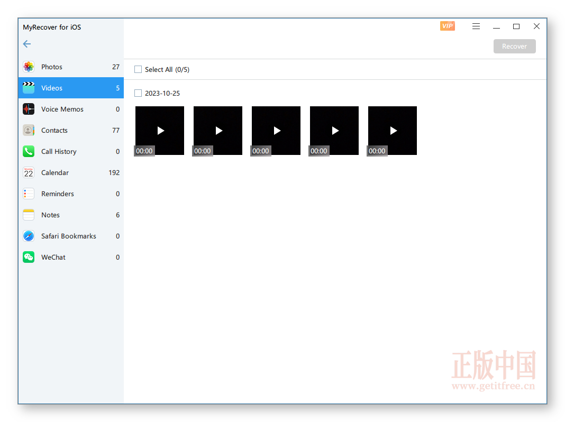565x422 pixels.
Task: Click the Contacts count 77
Action: pos(116,130)
